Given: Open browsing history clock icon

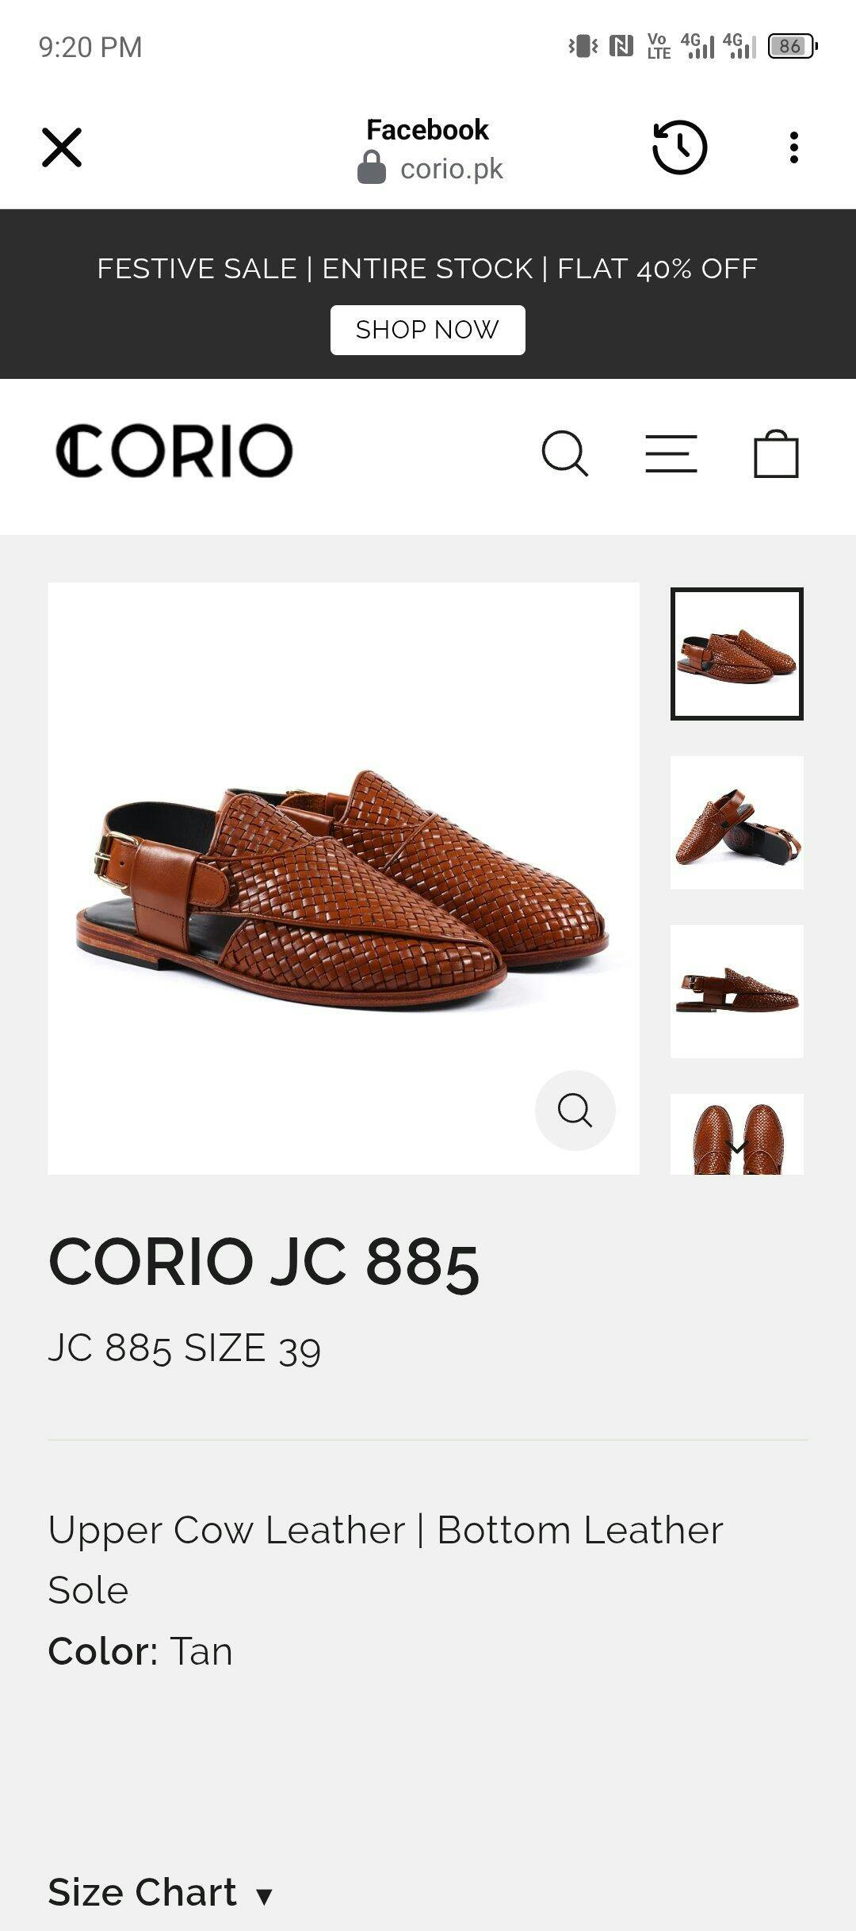Looking at the screenshot, I should [x=679, y=147].
